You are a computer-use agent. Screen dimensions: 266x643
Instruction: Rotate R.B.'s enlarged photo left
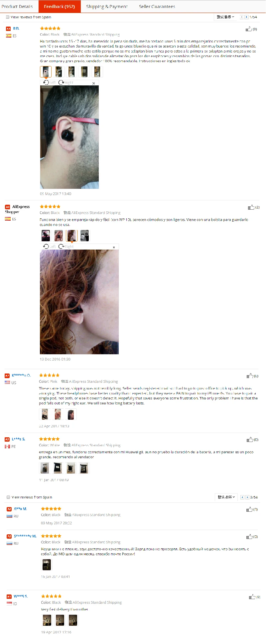[49, 82]
